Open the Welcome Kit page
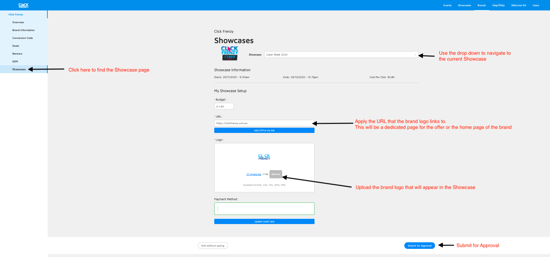The height and width of the screenshot is (257, 550). pyautogui.click(x=519, y=5)
